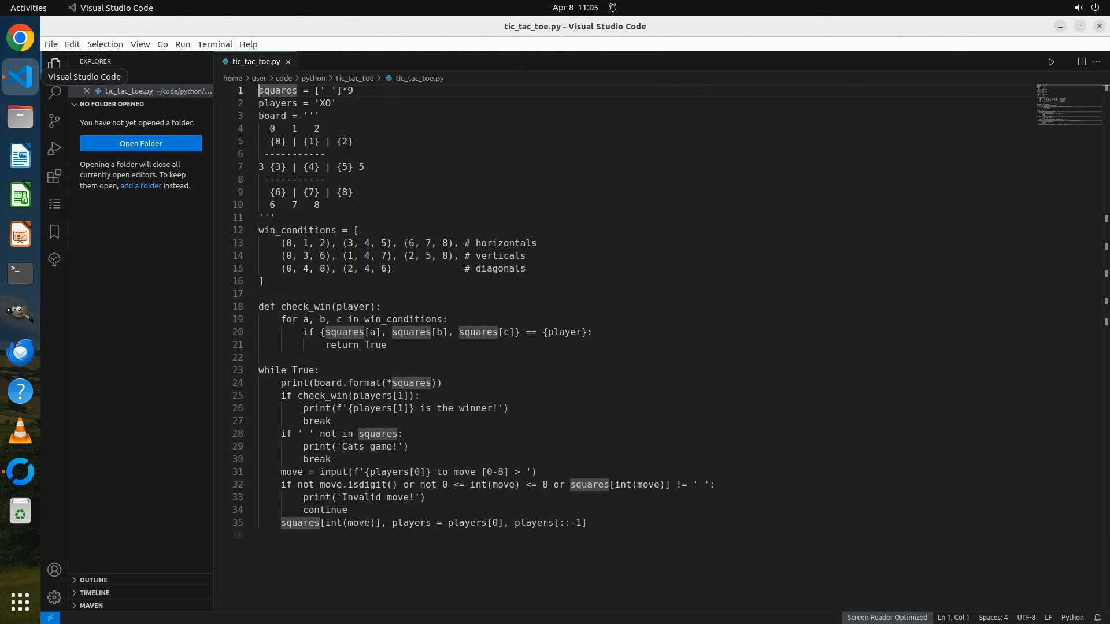
Task: Open the Extensions view
Action: coord(54,176)
